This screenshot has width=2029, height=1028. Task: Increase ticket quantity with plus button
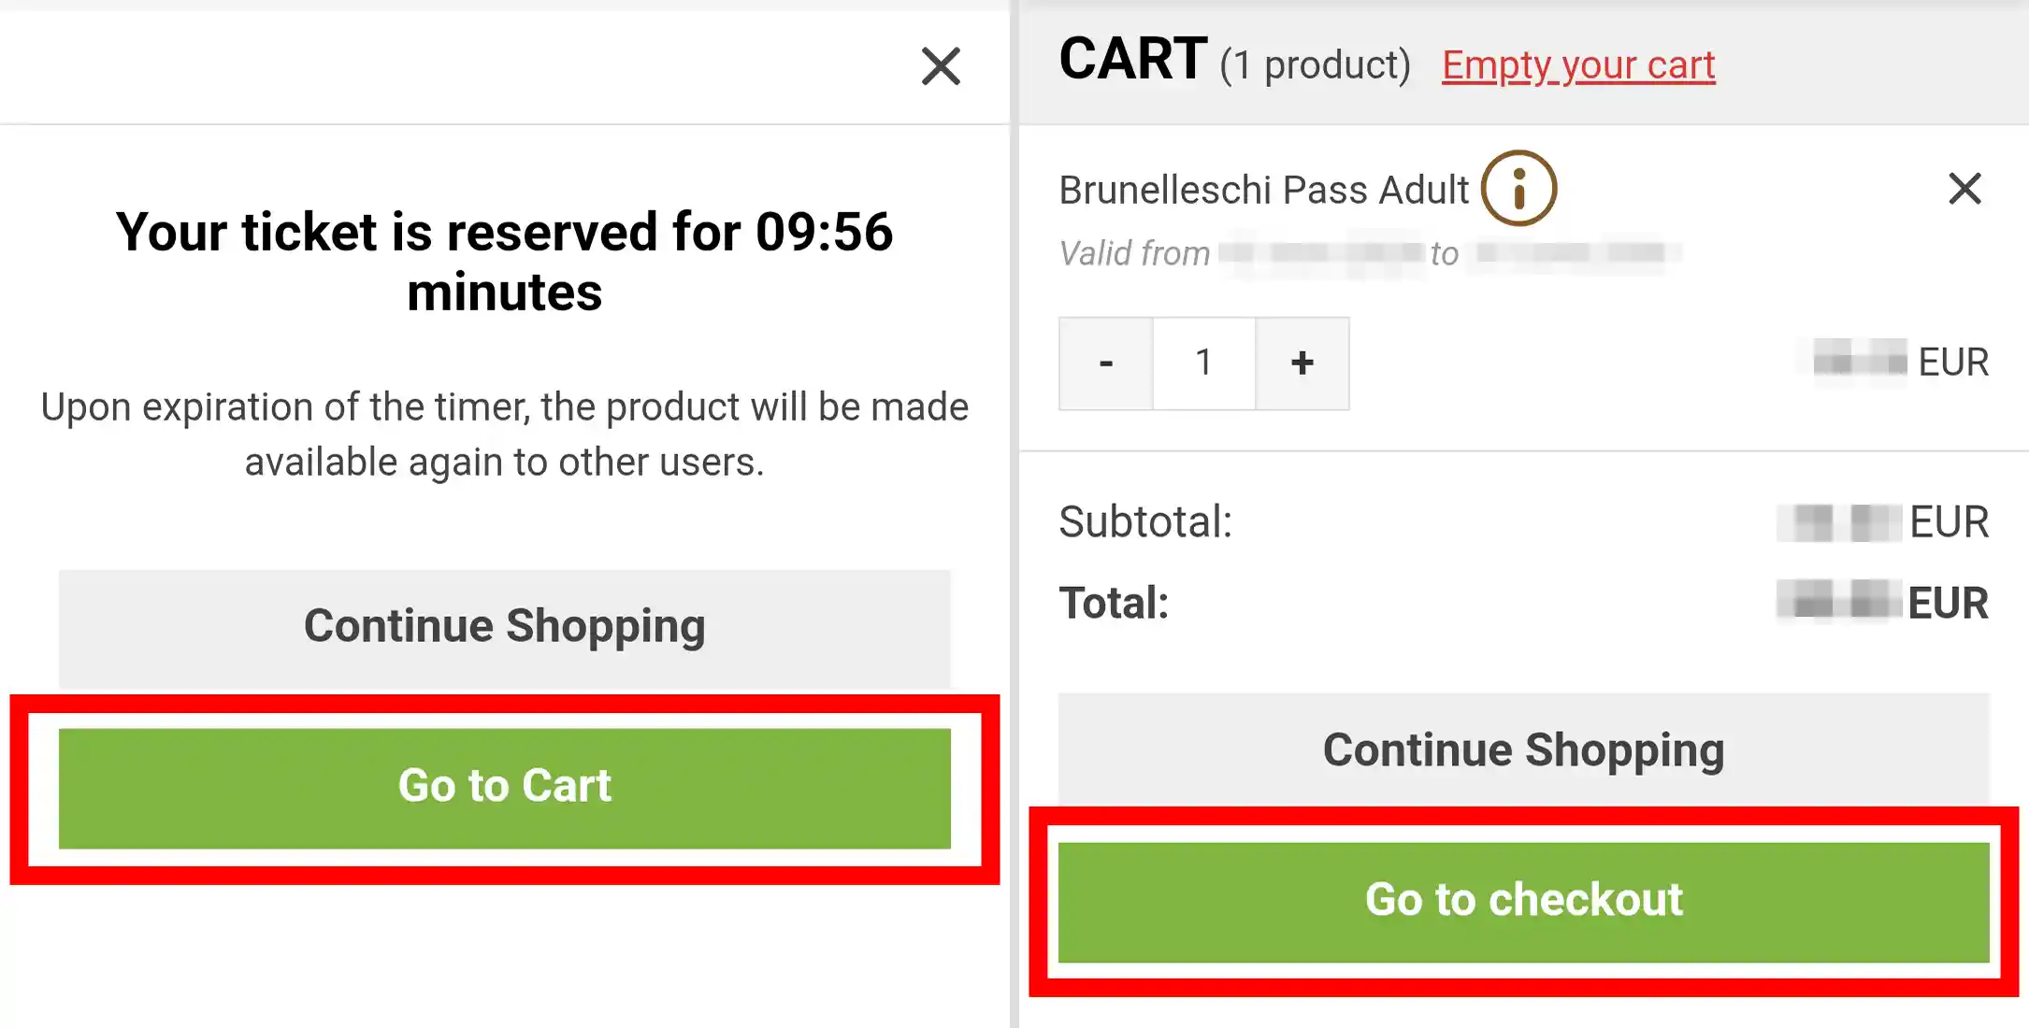pos(1302,364)
